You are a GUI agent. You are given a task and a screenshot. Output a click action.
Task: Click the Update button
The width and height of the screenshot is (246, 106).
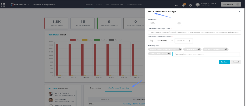coord(224,62)
